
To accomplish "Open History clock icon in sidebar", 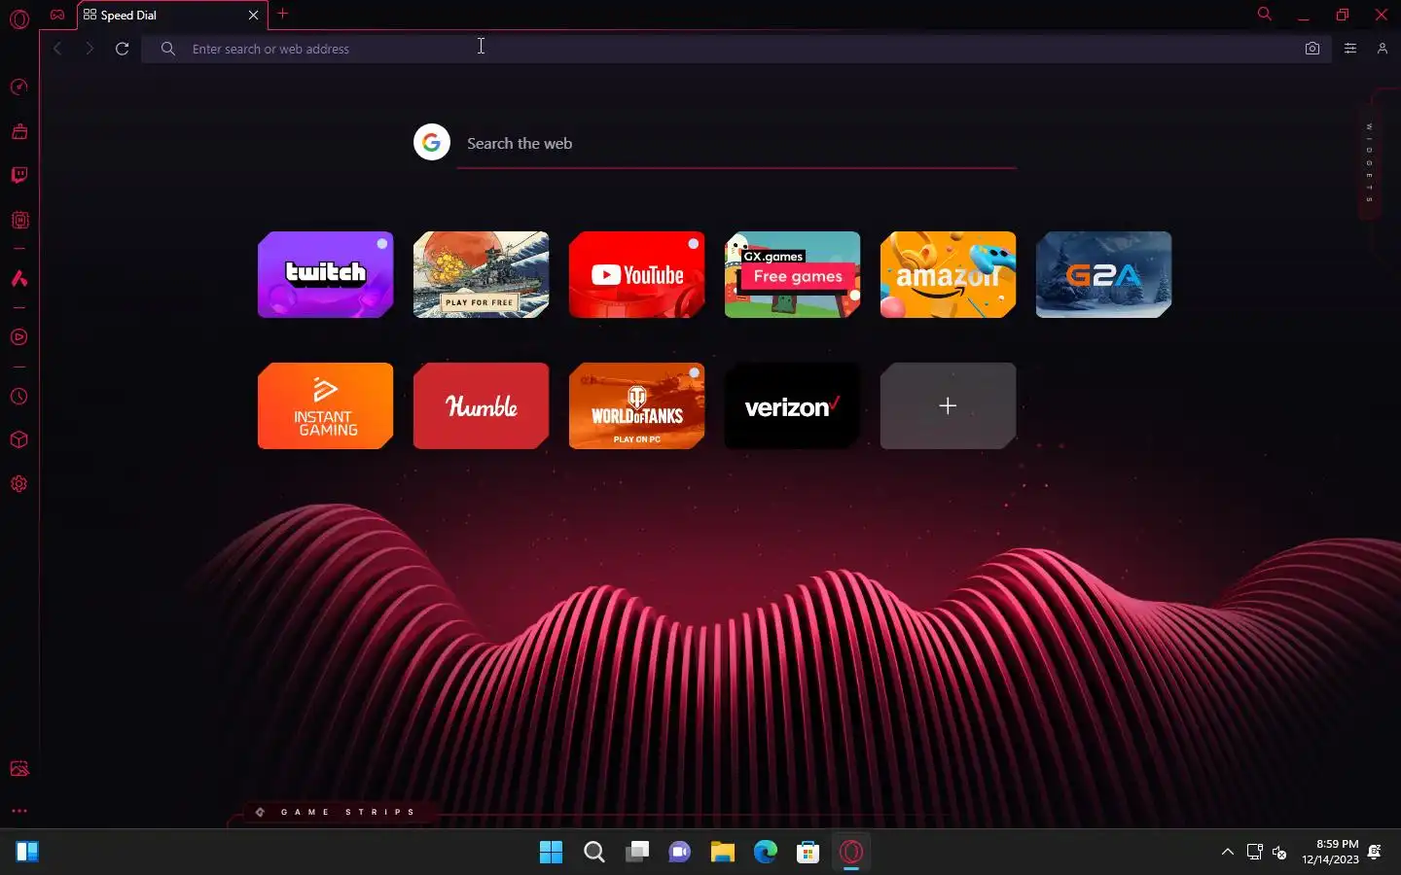I will [18, 397].
